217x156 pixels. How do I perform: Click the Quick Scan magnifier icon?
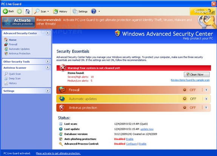coord(6,74)
